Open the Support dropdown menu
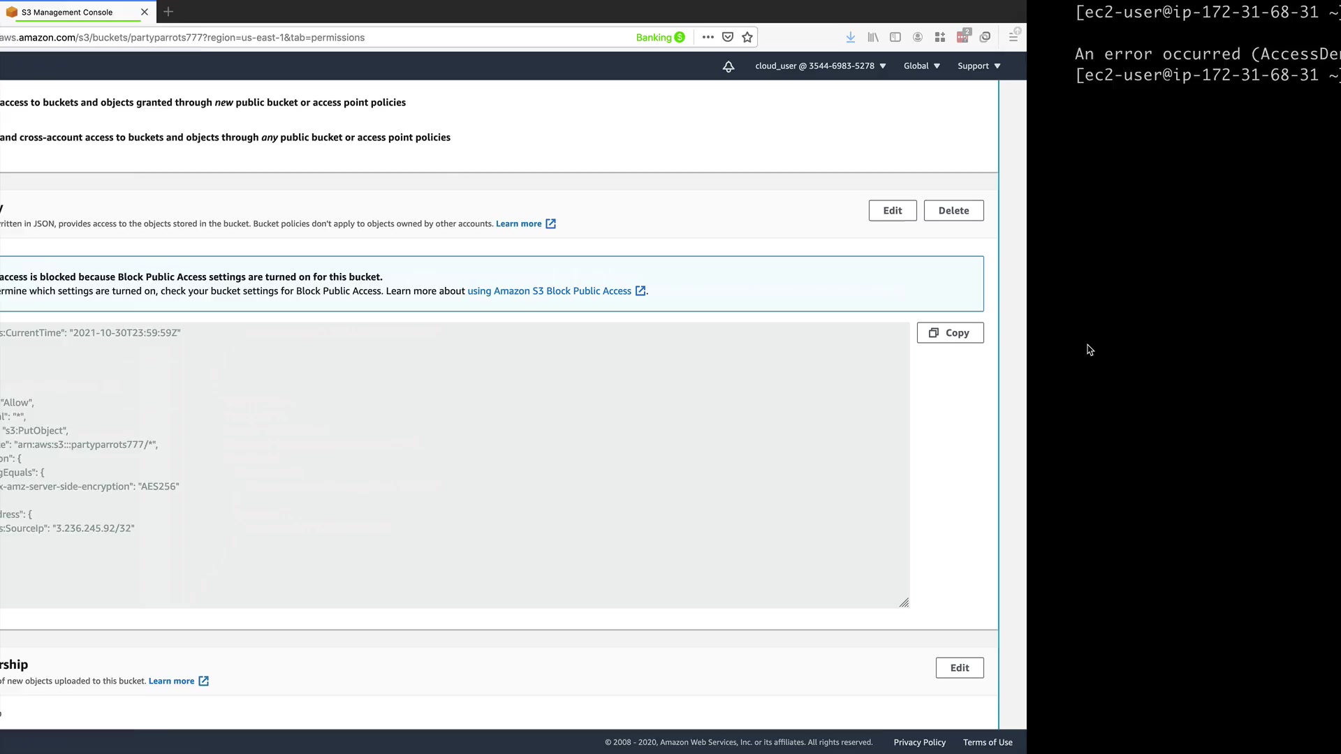The image size is (1341, 754). (x=979, y=66)
